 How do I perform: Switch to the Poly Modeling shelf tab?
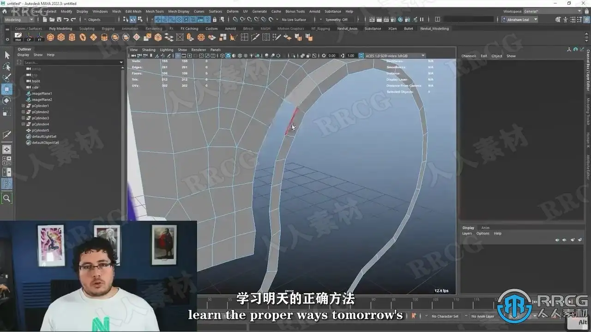pyautogui.click(x=60, y=29)
